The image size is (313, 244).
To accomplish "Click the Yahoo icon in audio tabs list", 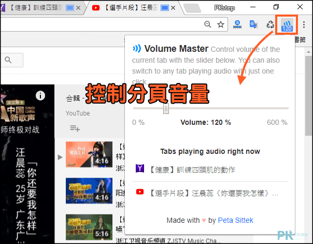I will (x=140, y=168).
